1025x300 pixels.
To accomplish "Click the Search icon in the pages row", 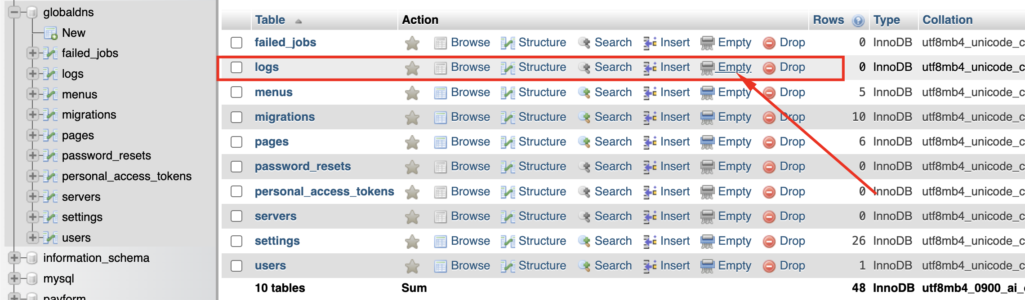I will click(584, 142).
